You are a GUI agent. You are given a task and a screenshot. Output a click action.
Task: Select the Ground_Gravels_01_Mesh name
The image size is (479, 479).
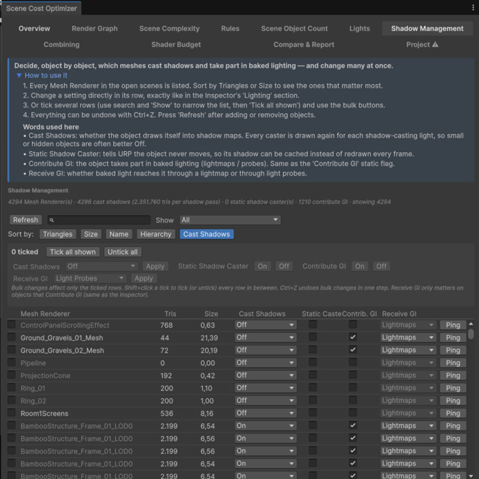click(62, 338)
